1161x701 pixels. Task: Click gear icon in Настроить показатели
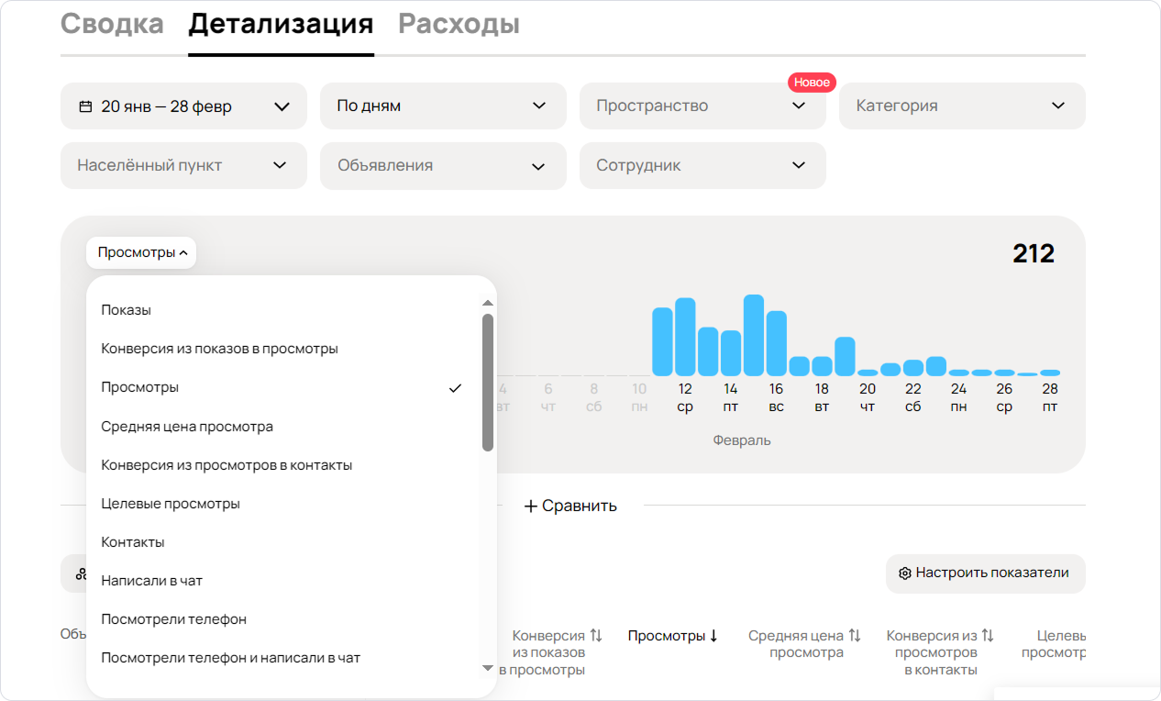point(904,573)
